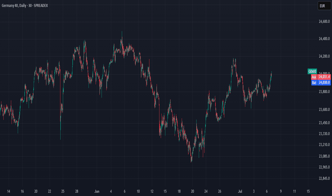The image size is (332, 196).
Task: Click the Jul label on time axis
Action: click(240, 191)
